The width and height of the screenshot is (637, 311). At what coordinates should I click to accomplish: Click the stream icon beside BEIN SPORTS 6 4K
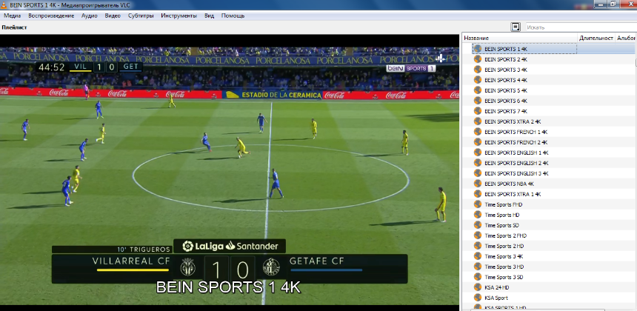(x=478, y=101)
